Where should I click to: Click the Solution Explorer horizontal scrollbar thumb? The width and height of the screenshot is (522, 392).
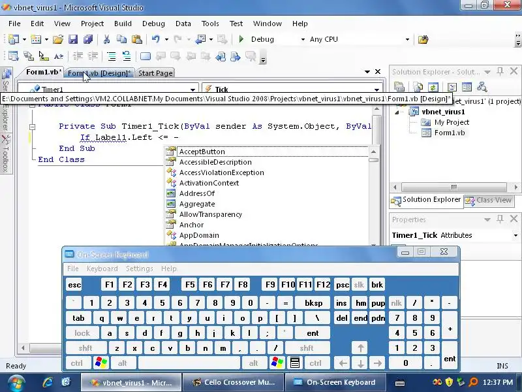(x=454, y=187)
